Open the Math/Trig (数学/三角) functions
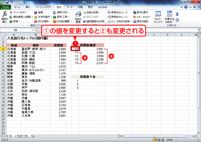Screen dimensions: 201x142 tap(61, 17)
